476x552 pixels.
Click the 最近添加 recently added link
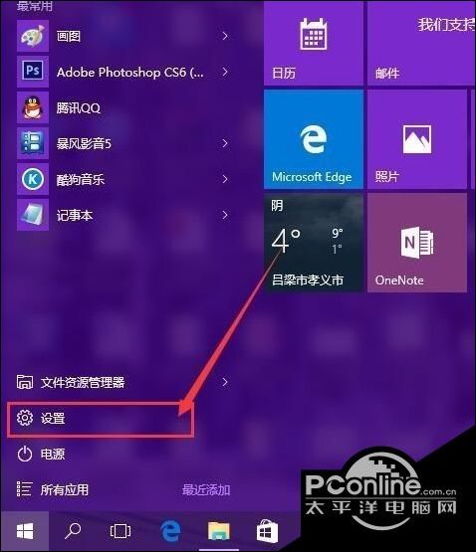(x=206, y=489)
